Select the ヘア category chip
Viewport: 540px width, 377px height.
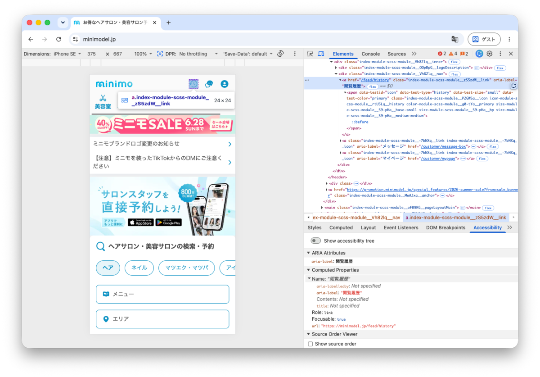pyautogui.click(x=108, y=268)
